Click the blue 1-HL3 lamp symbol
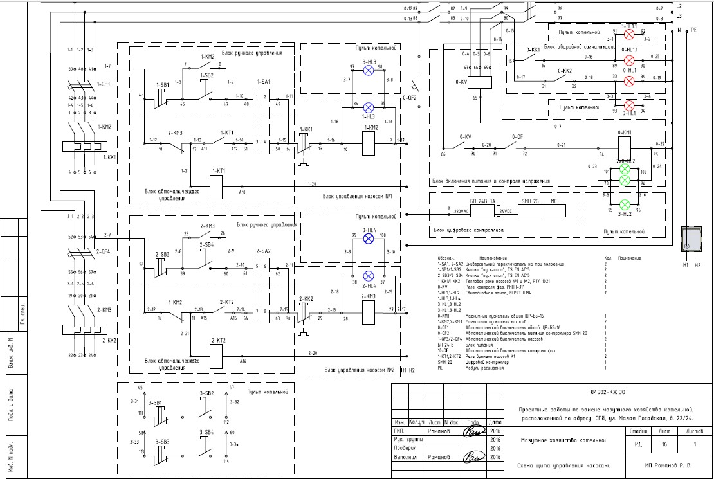Screen dimensions: 714x479 point(369,108)
